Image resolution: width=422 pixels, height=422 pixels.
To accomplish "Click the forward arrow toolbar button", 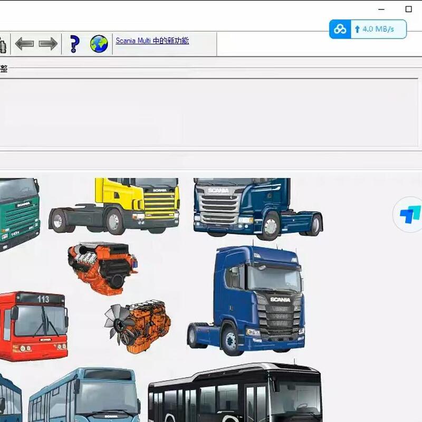I will 48,44.
